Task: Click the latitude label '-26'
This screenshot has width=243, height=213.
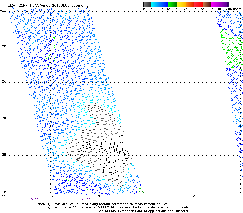Action: [x=3, y=118]
